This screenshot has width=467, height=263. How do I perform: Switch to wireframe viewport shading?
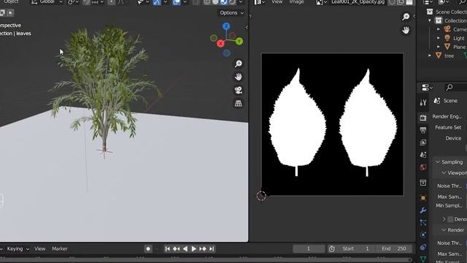pos(207,2)
